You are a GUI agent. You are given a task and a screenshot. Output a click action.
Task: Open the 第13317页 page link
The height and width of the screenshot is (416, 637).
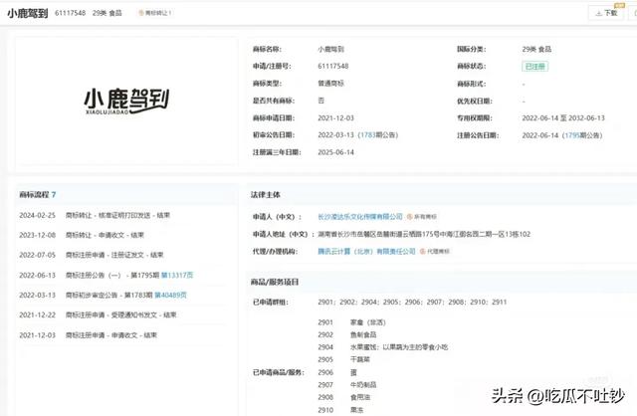177,275
